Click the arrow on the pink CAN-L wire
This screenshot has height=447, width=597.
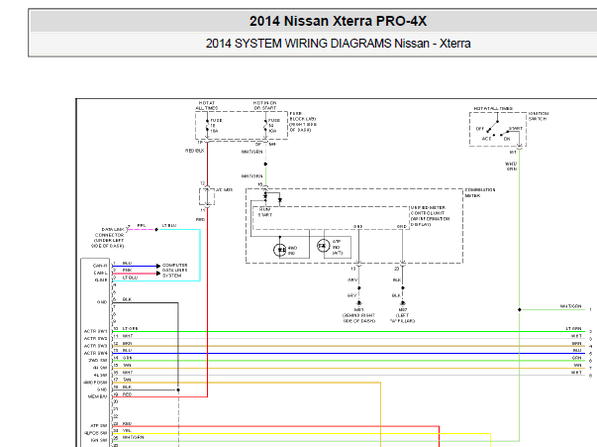click(x=158, y=274)
